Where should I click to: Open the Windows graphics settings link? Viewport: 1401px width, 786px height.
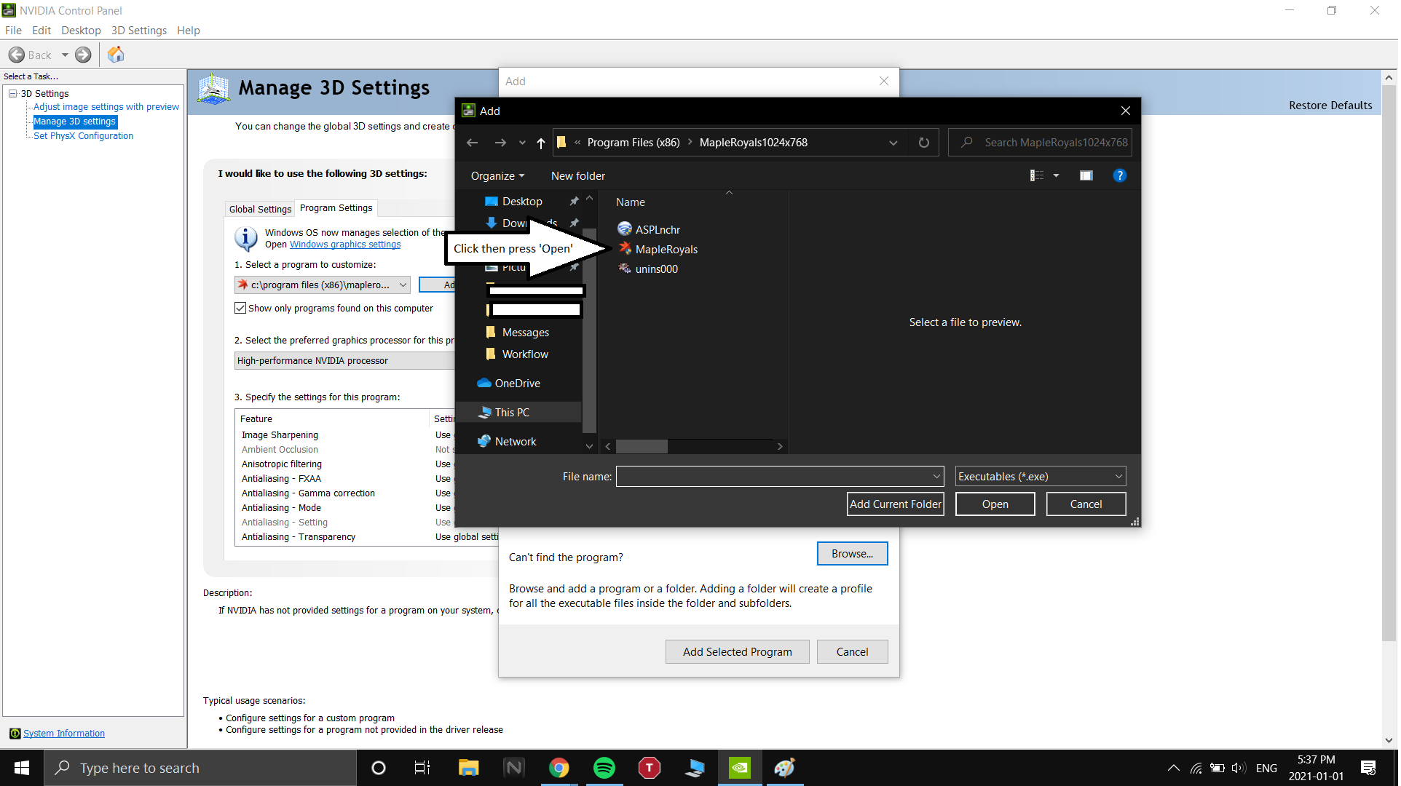point(345,245)
